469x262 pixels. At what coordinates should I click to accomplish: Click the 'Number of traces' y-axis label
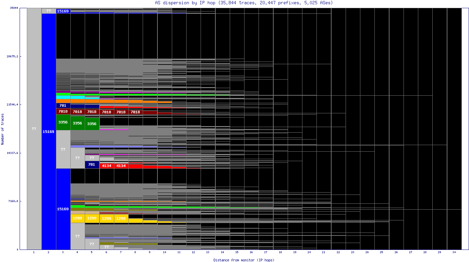[3, 129]
